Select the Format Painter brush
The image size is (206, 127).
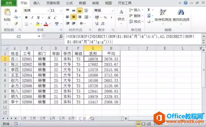[x=16, y=23]
